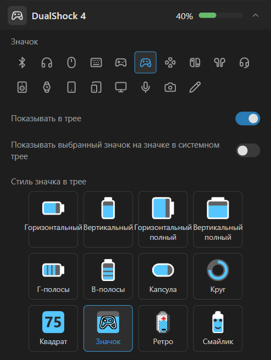Enable showing selected icon on tray icon
Viewport: 271px width, 360px height.
point(248,150)
